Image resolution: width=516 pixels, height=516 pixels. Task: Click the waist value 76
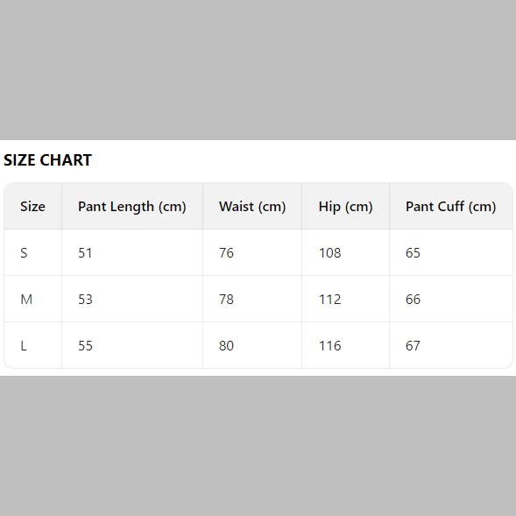coord(226,252)
